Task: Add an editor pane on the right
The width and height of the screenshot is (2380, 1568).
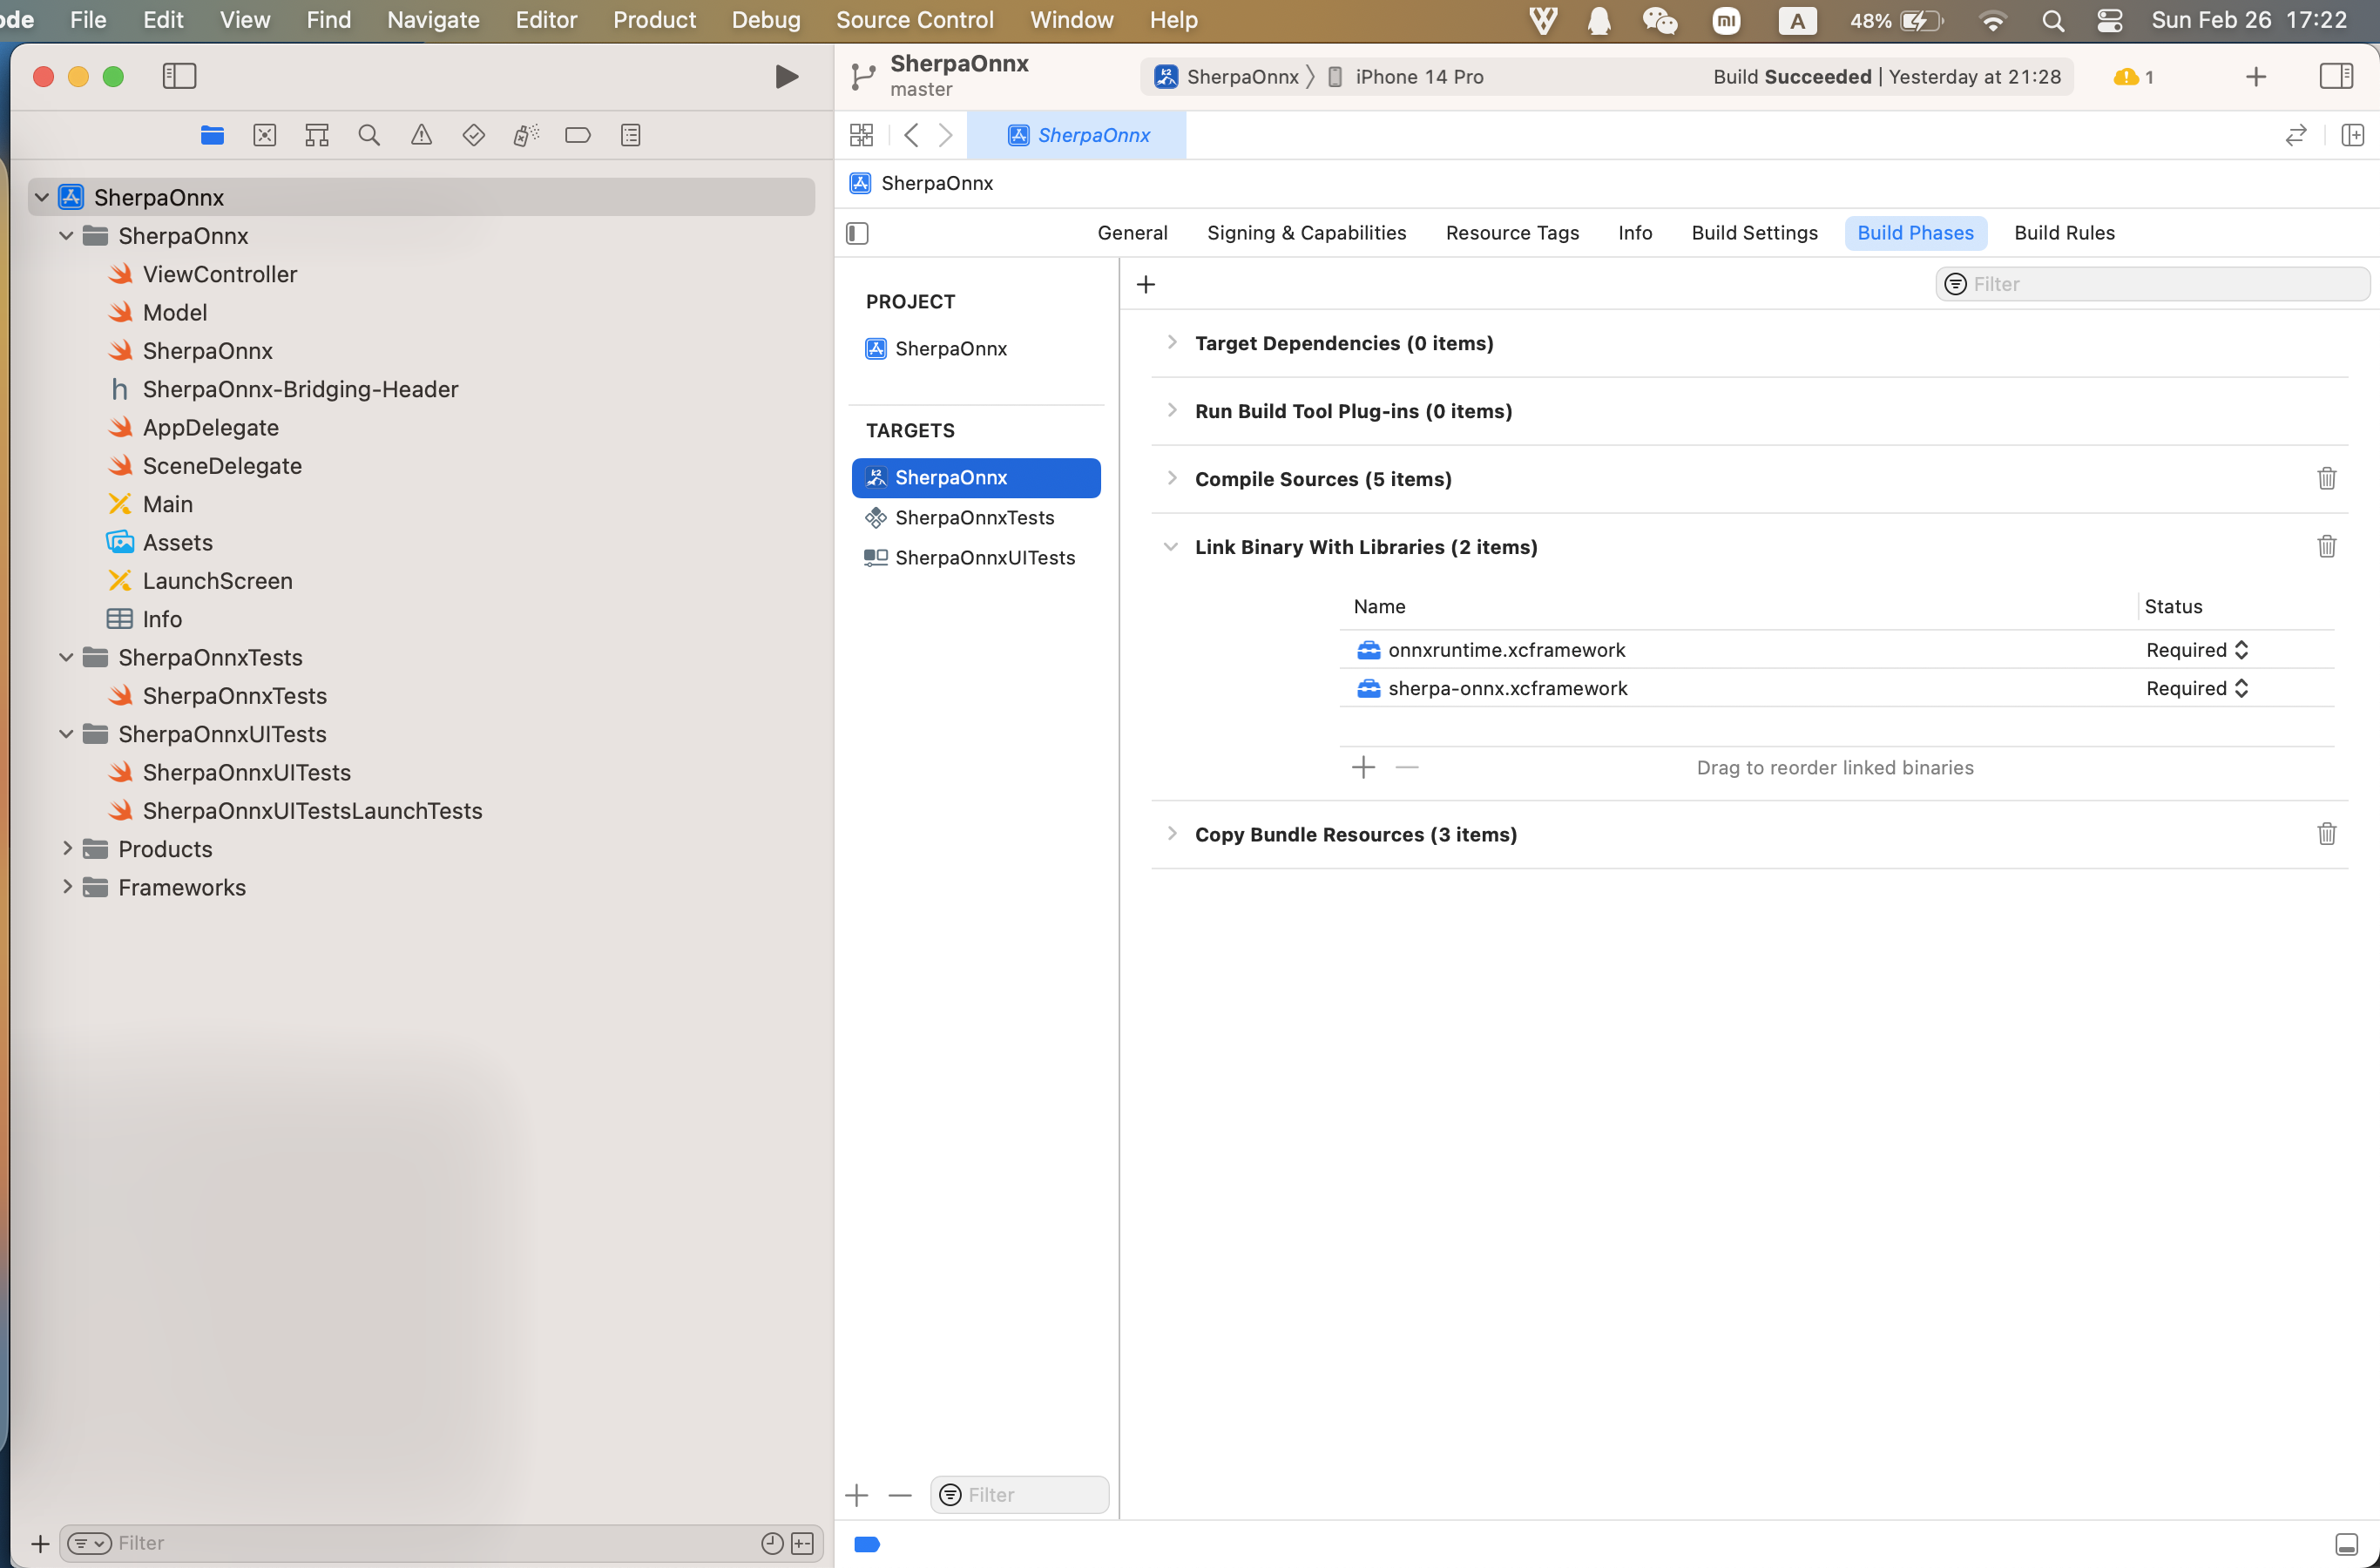Action: coord(2353,135)
